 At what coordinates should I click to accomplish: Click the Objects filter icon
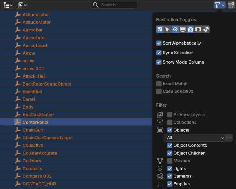(x=160, y=130)
